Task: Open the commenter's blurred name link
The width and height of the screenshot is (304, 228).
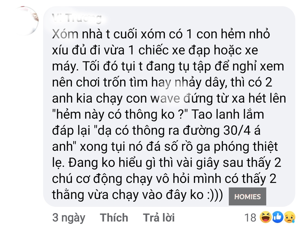Action: coord(77,18)
